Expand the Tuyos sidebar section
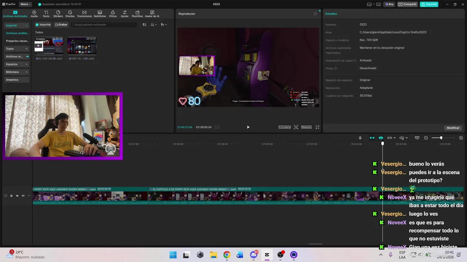This screenshot has height=262, width=467. tap(16, 49)
